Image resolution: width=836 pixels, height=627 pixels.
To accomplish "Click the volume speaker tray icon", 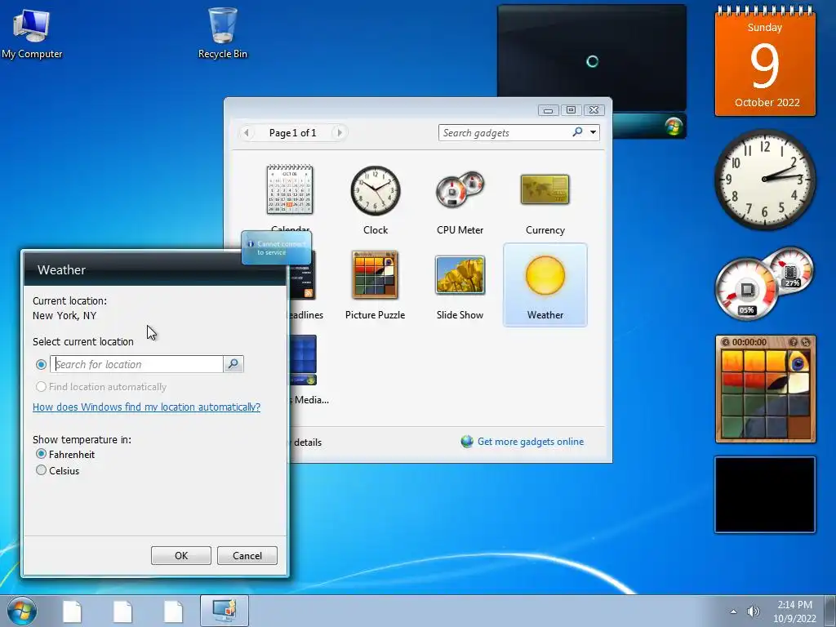I will [x=754, y=611].
